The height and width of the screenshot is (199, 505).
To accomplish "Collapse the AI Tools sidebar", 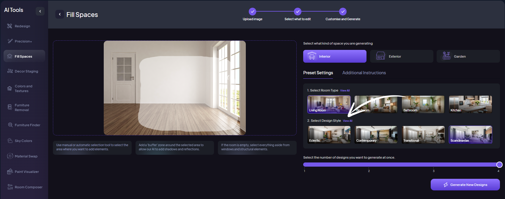I will tap(40, 11).
